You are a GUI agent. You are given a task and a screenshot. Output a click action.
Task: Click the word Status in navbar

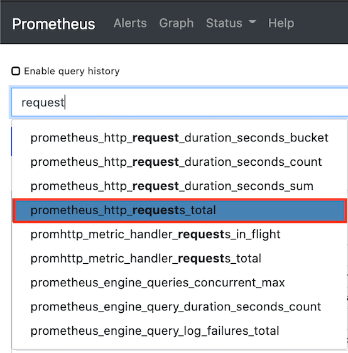coord(224,23)
